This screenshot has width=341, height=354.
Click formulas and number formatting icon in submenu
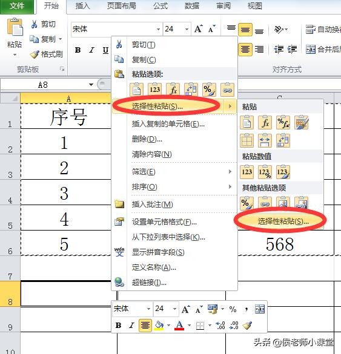283,122
